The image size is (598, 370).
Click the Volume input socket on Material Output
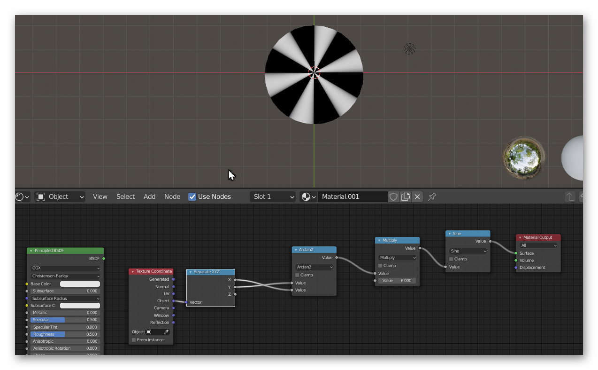(516, 260)
